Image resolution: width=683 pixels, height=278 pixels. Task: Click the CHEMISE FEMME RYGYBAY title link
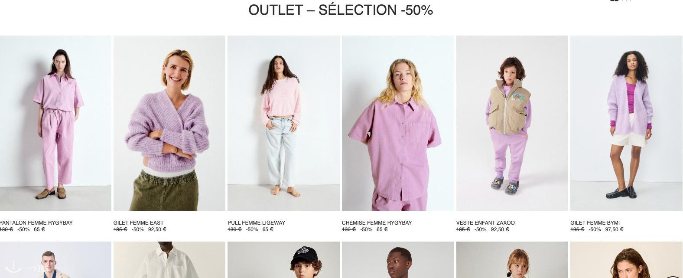pyautogui.click(x=377, y=223)
